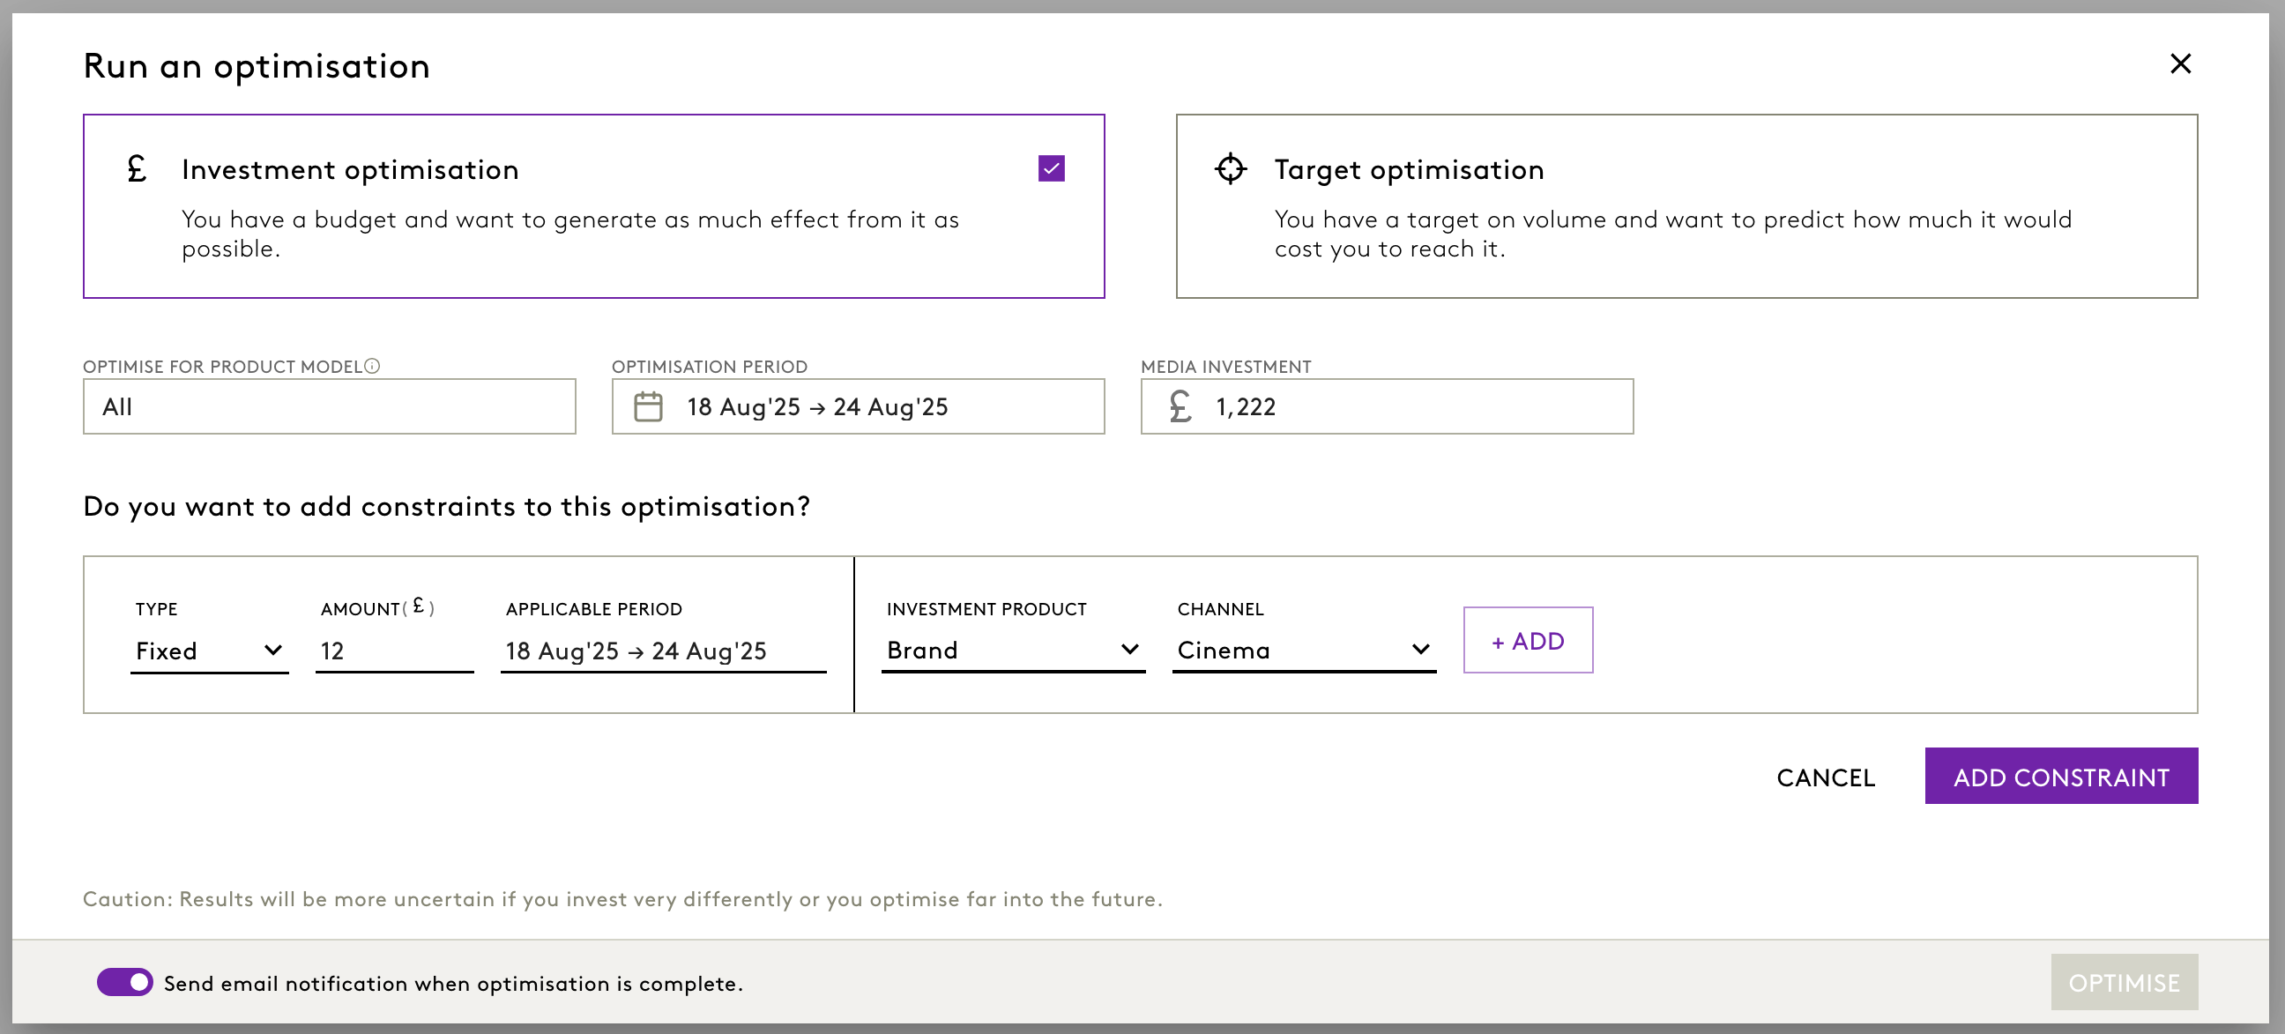Select the Target optimisation card
2285x1034 pixels.
click(x=1686, y=205)
